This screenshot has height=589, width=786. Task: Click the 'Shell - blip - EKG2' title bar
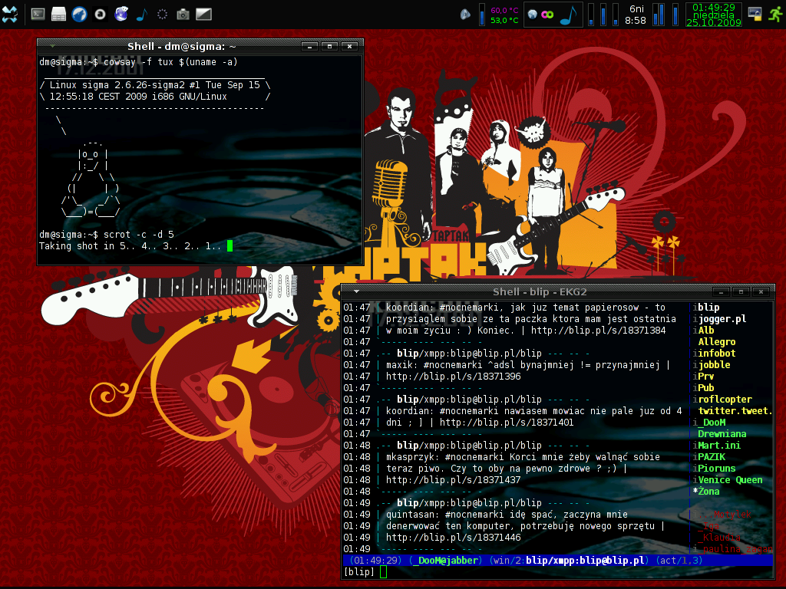[x=540, y=291]
